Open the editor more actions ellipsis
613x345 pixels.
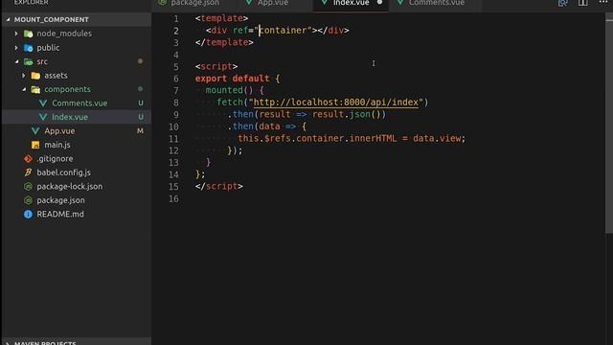tap(603, 2)
